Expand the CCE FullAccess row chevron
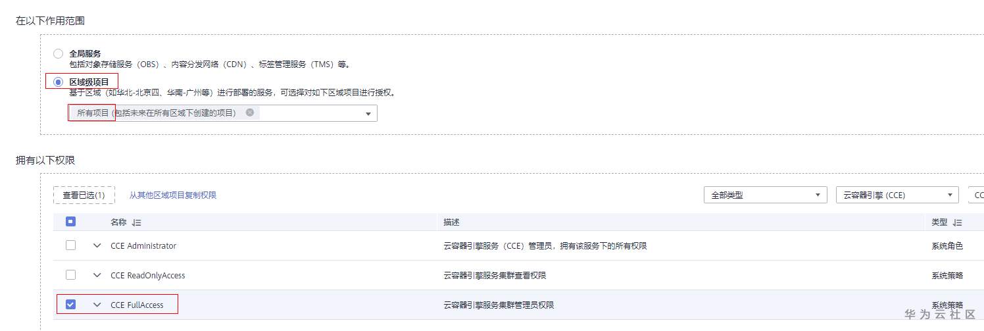984x331 pixels. coord(97,305)
